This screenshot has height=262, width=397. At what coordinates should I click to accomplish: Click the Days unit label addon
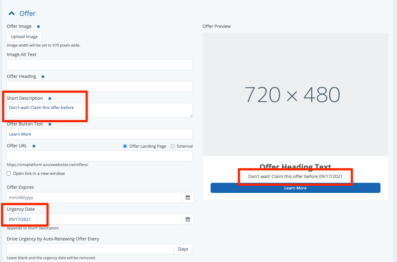(183, 249)
